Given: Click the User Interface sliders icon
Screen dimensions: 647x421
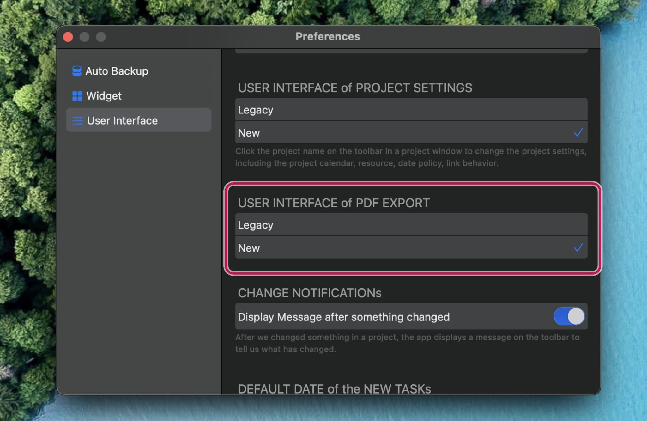Looking at the screenshot, I should (77, 121).
